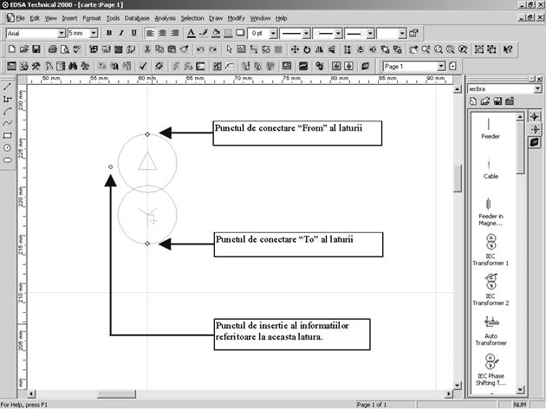Select the ellipse drawing tool
546x409 pixels.
8,160
